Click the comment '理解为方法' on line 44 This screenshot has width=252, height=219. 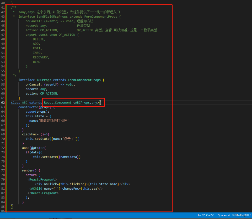click(x=85, y=21)
